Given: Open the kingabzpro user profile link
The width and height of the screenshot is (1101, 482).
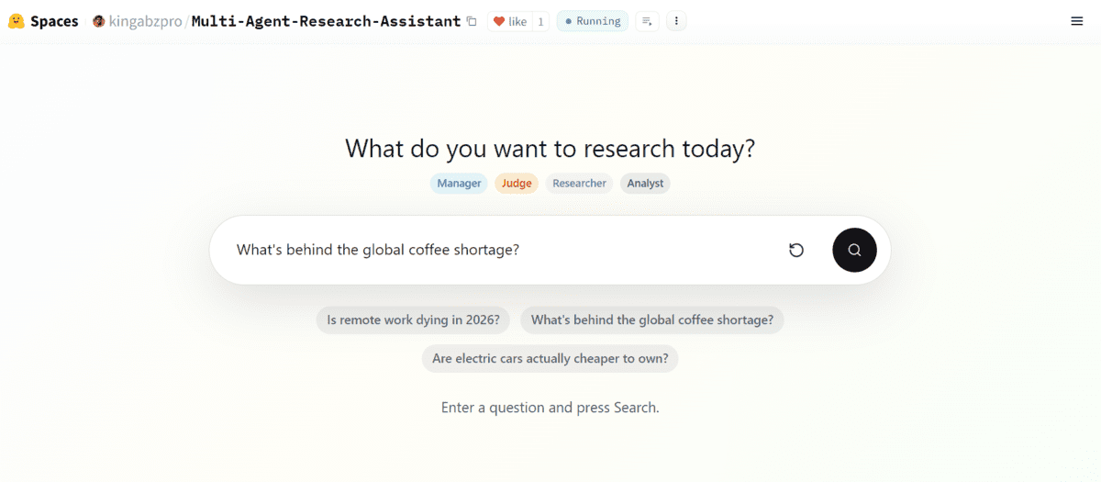Looking at the screenshot, I should 145,21.
